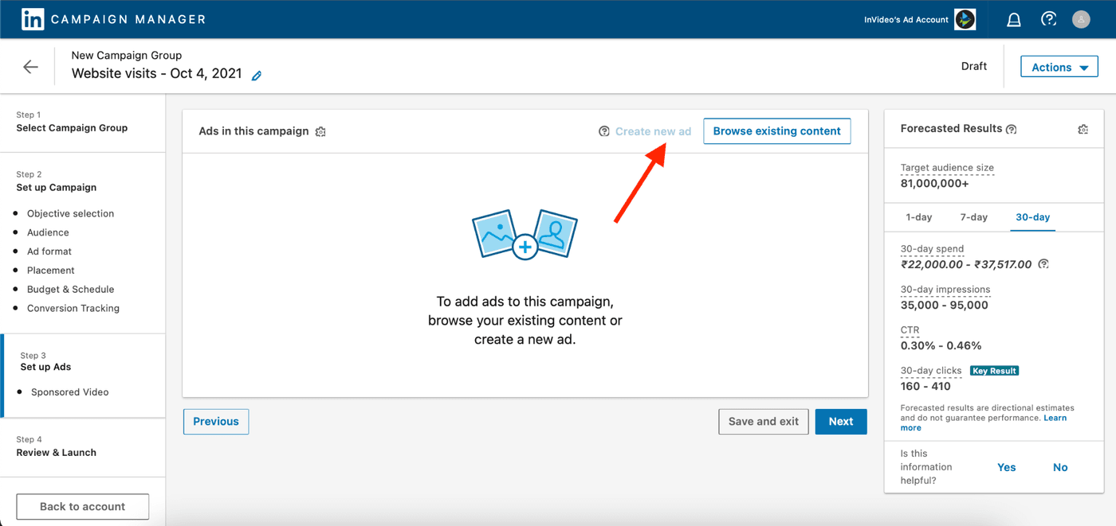Click the info icon beside 30-day spend estimate
The width and height of the screenshot is (1116, 526).
pyautogui.click(x=1043, y=263)
